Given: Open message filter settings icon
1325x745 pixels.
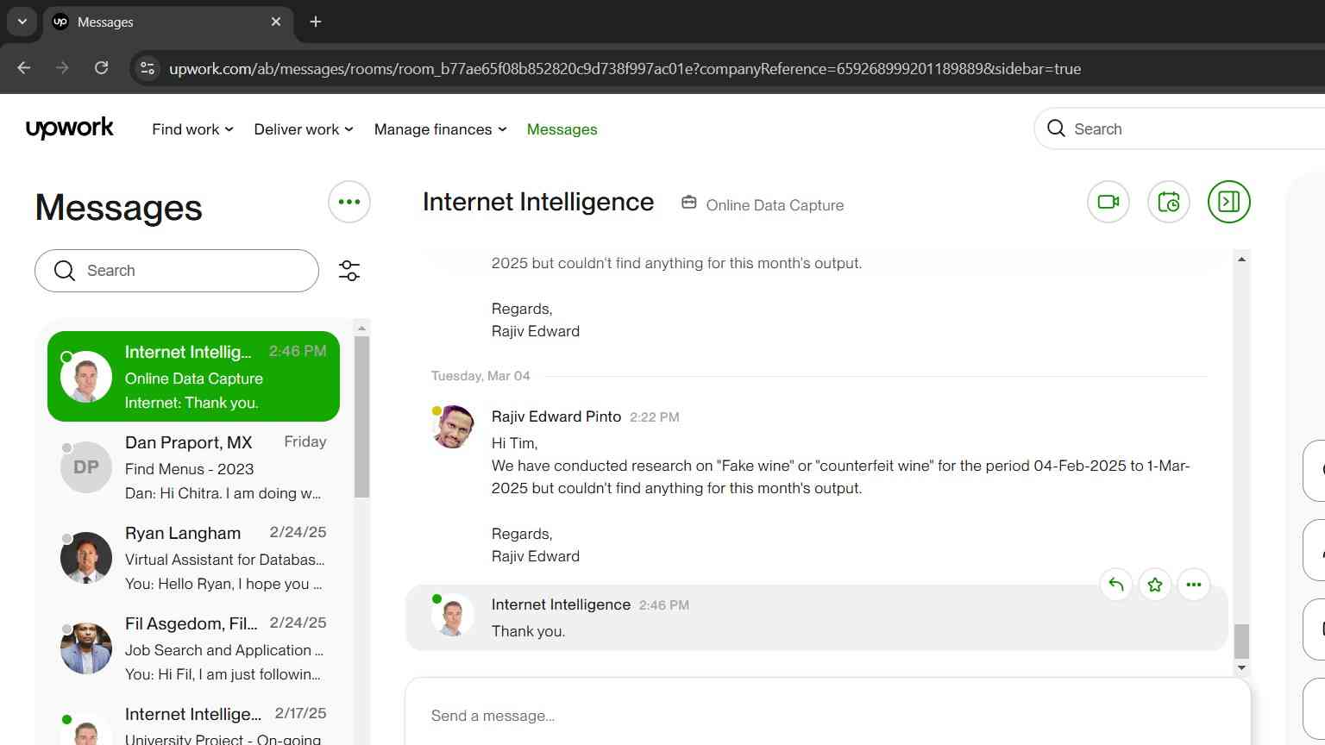Looking at the screenshot, I should (x=349, y=271).
